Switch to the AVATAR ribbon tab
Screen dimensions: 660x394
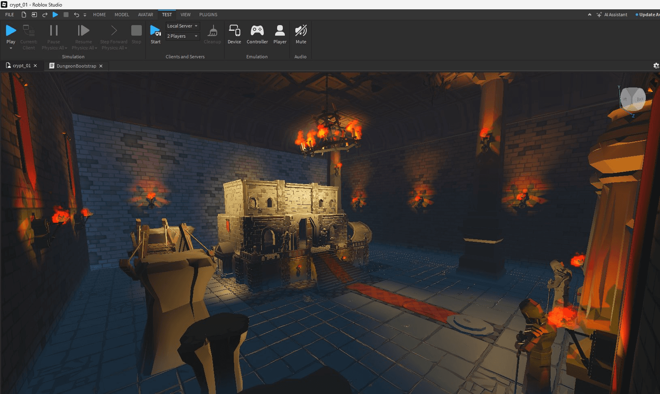[x=145, y=15]
